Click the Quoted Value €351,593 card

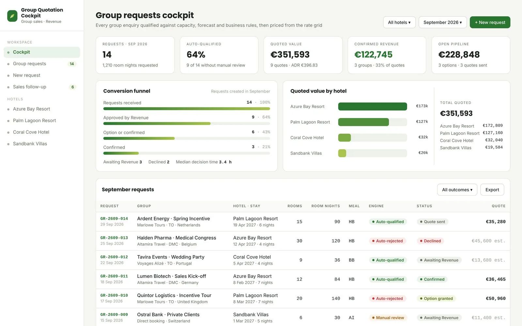tap(303, 55)
